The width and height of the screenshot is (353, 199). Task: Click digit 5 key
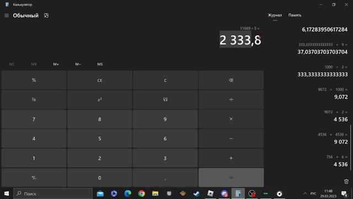click(x=99, y=139)
